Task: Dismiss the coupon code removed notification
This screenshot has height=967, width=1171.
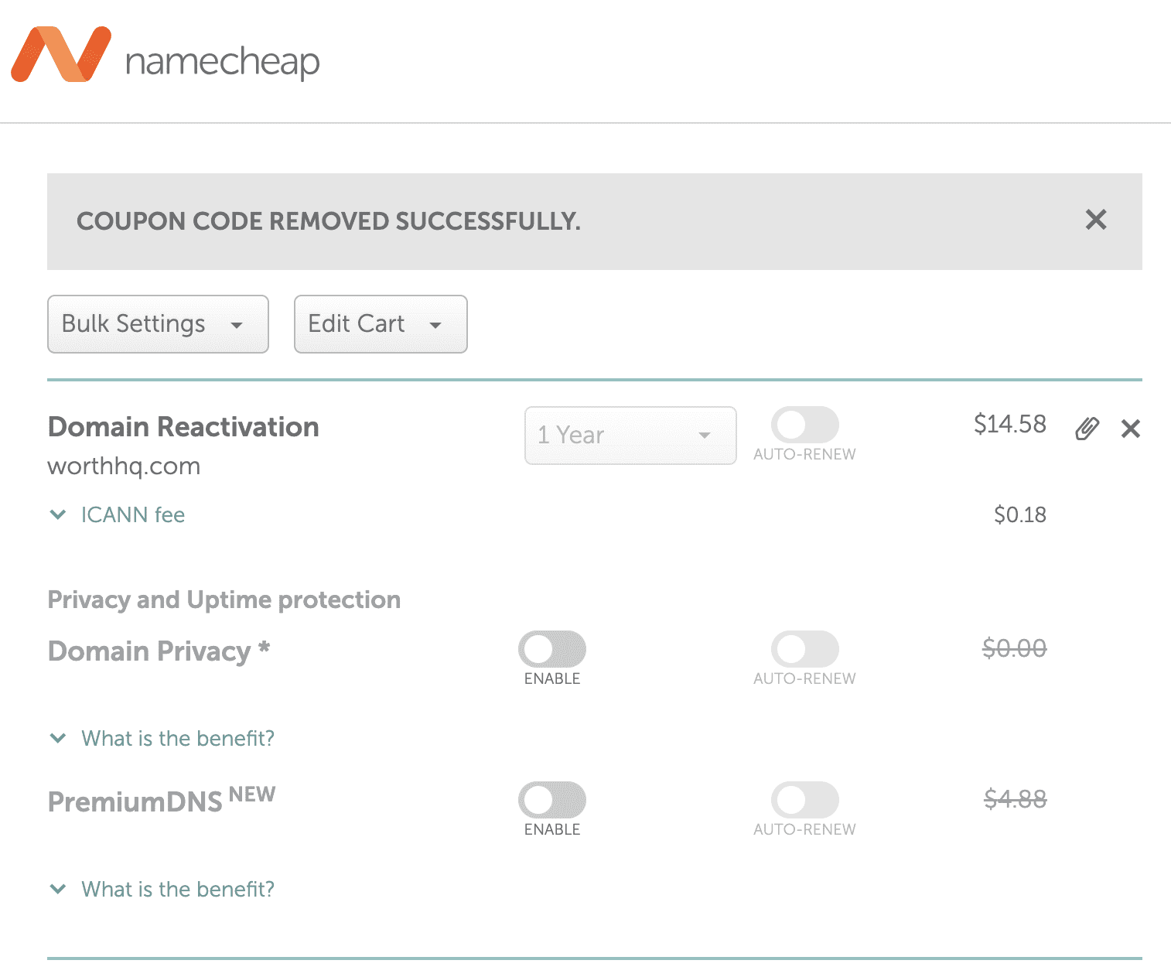Action: 1095,220
